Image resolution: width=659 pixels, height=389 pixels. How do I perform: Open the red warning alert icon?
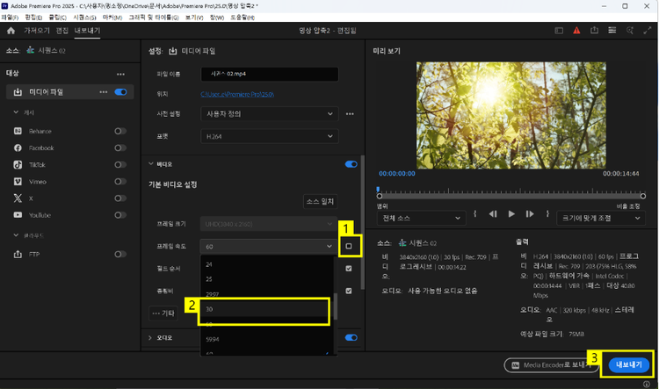point(576,30)
